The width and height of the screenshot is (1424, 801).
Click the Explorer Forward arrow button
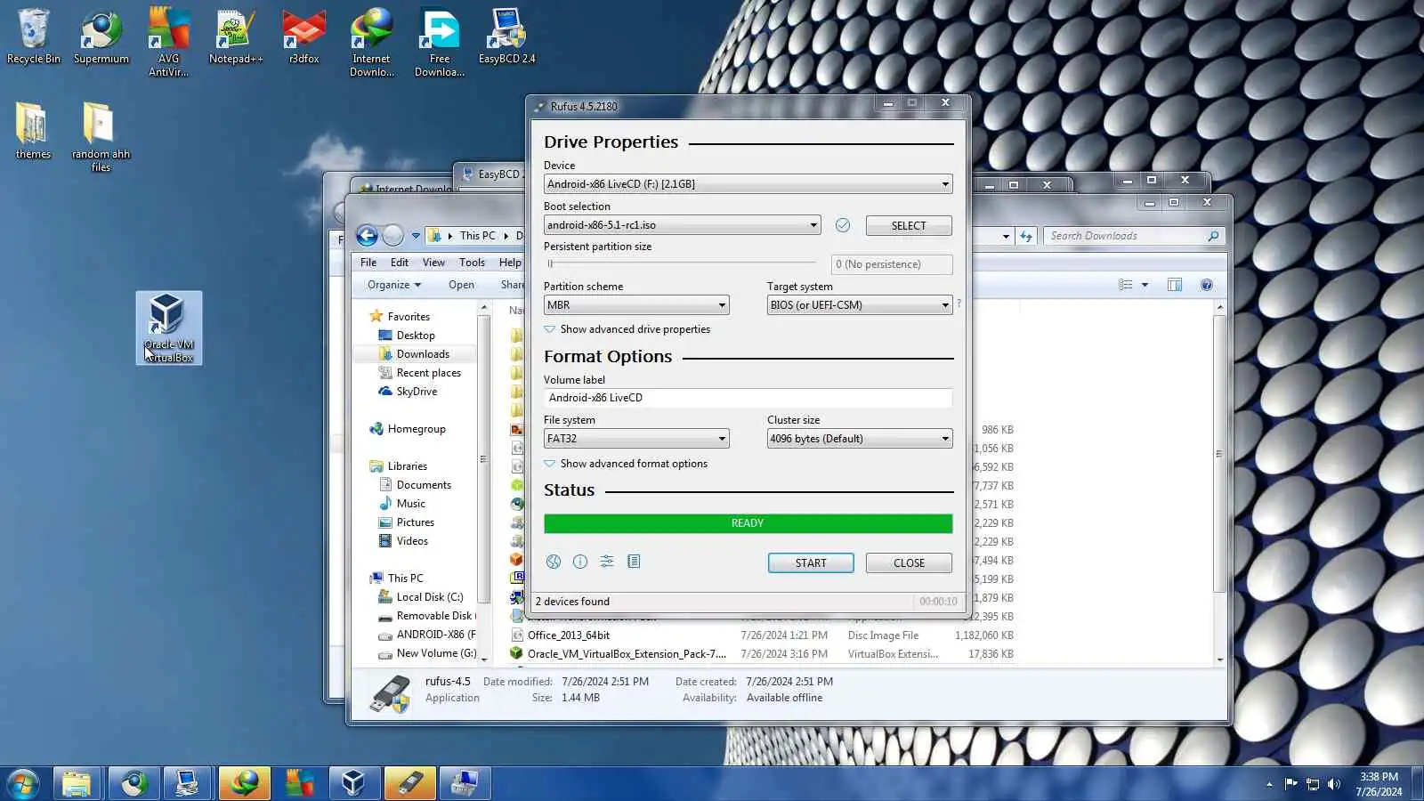pyautogui.click(x=392, y=236)
